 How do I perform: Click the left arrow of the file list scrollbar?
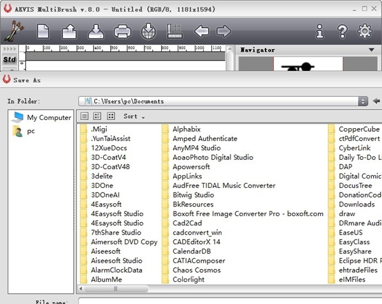point(81,289)
